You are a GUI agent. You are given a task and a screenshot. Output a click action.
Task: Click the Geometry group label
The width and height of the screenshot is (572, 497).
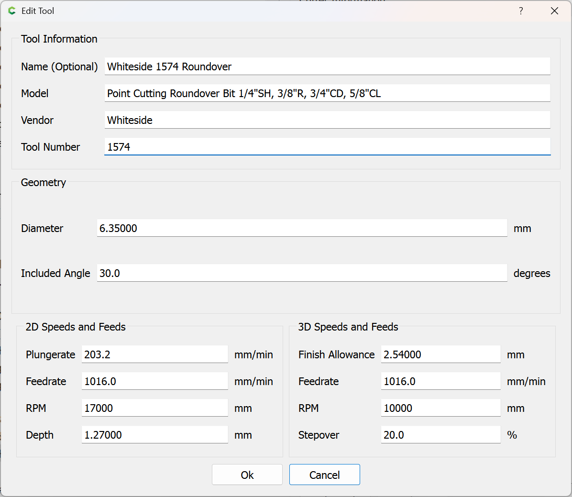[44, 182]
